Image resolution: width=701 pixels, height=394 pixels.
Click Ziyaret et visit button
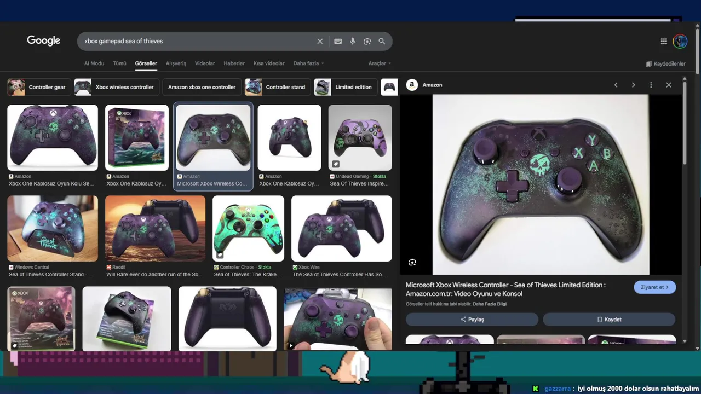click(x=655, y=287)
